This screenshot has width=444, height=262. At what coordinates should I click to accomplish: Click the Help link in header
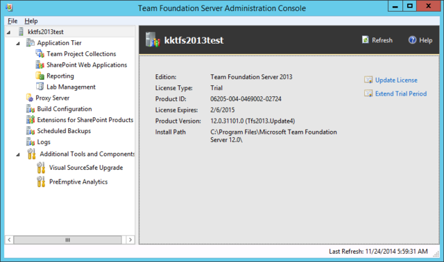[425, 40]
